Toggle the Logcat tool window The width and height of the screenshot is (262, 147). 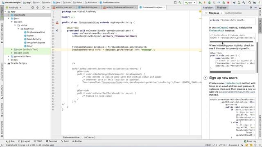click(24, 141)
